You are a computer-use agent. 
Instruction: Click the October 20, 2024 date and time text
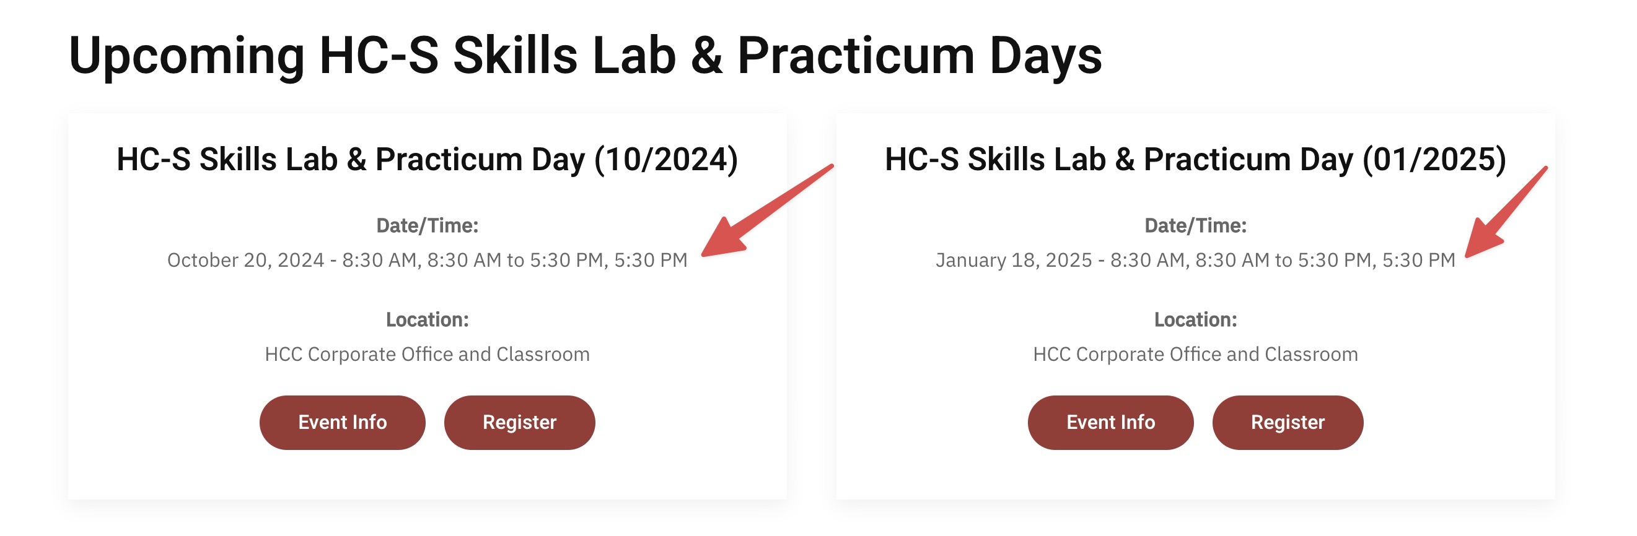coord(427,260)
